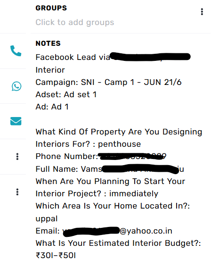
Task: Click the Phone Number note line
Action: 101,156
